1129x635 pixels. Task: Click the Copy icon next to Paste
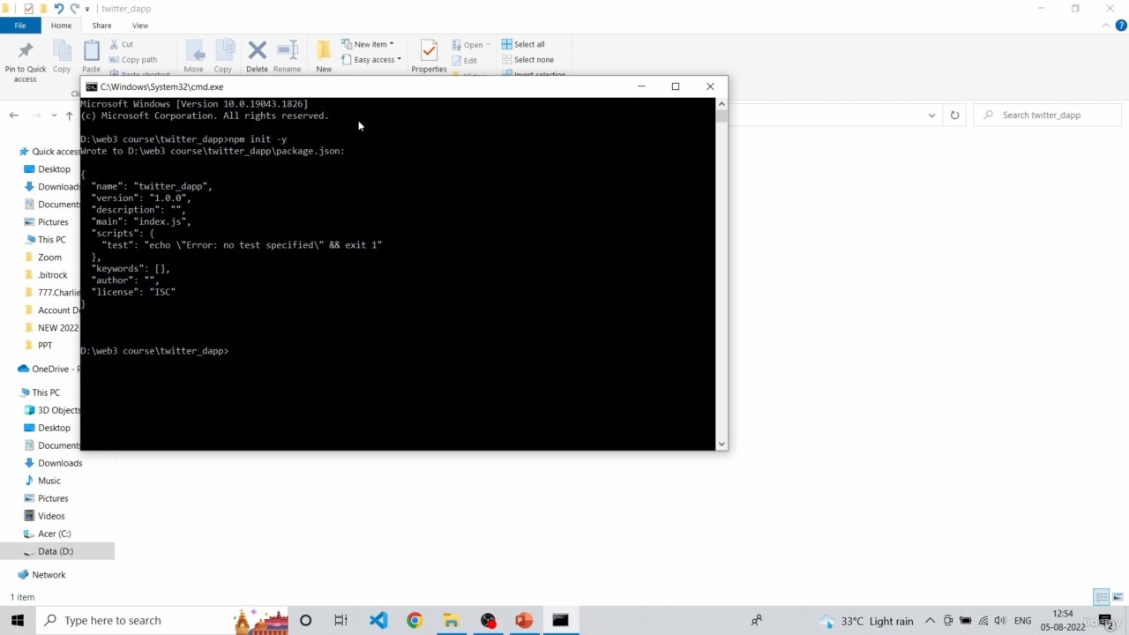pyautogui.click(x=62, y=51)
